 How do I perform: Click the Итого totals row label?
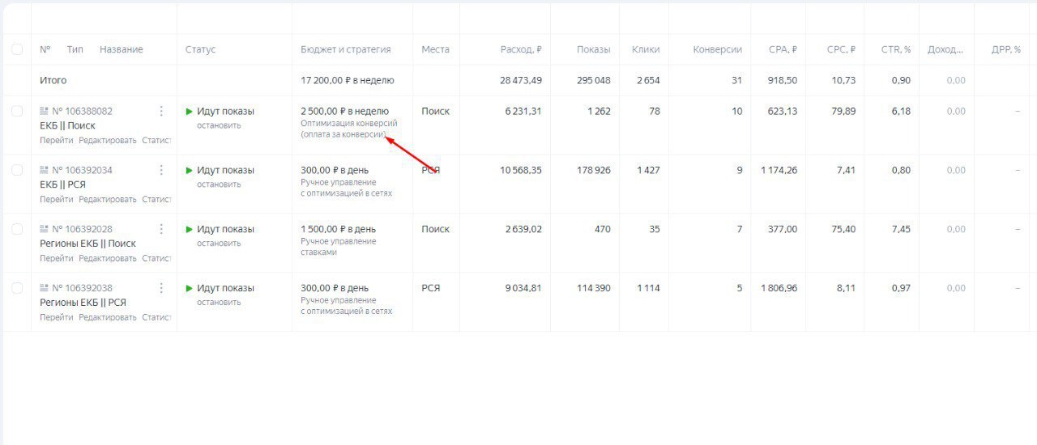53,80
